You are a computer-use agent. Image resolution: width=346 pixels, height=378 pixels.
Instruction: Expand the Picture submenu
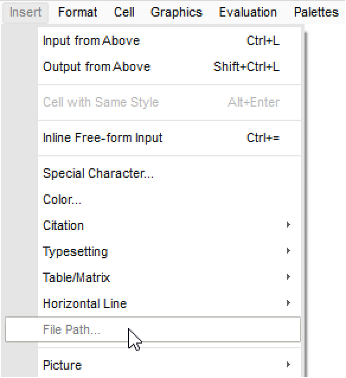click(169, 365)
